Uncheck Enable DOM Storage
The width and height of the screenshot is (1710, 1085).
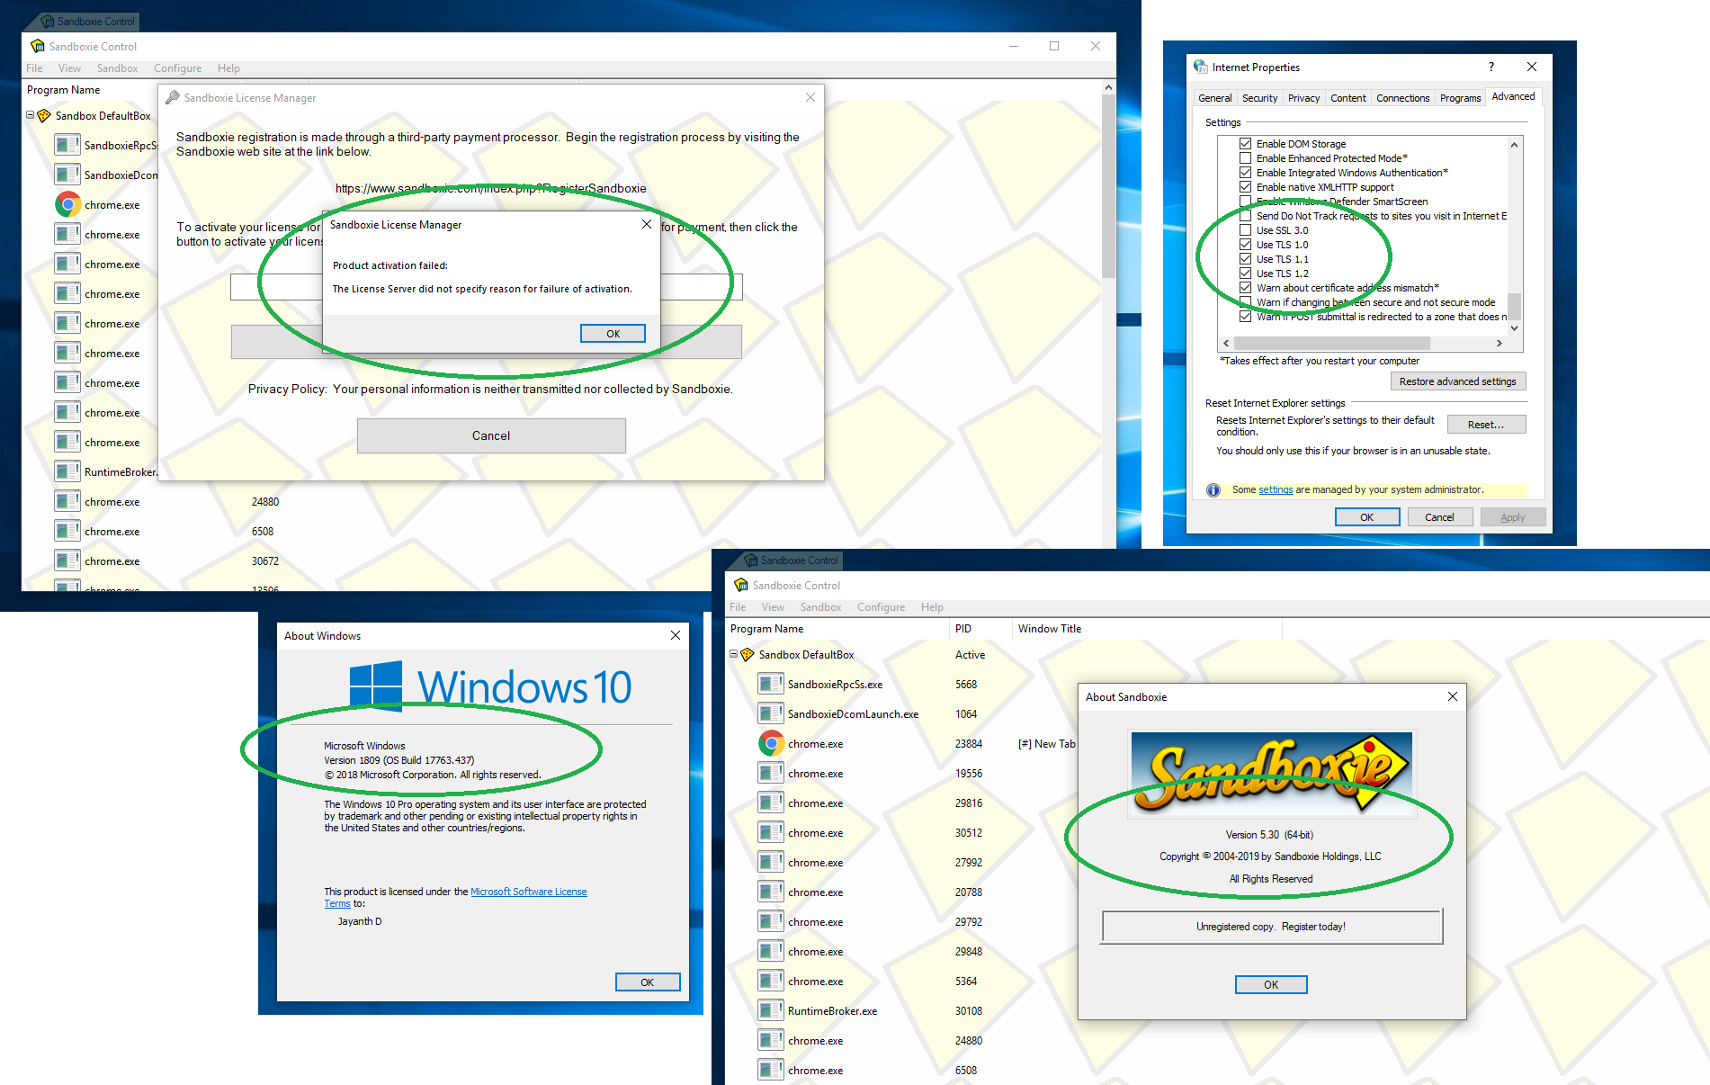click(1245, 144)
